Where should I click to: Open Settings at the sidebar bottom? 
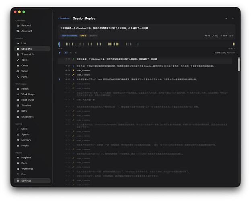tap(32, 180)
